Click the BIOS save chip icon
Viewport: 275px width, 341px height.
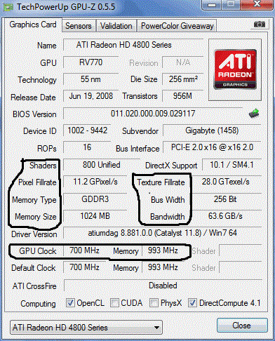tap(254, 113)
